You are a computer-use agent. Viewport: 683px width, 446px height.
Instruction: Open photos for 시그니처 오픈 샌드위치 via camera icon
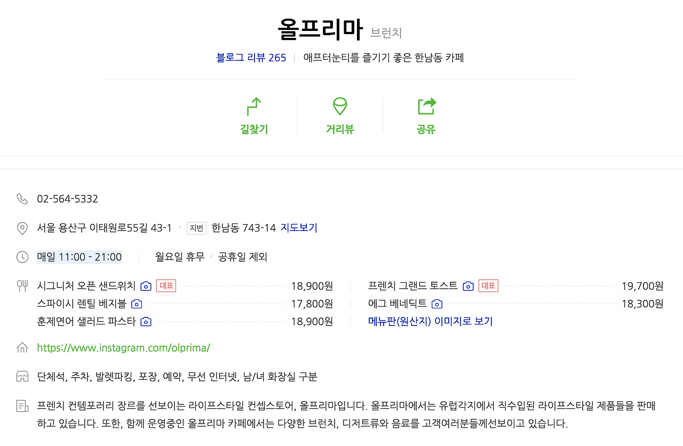point(146,286)
